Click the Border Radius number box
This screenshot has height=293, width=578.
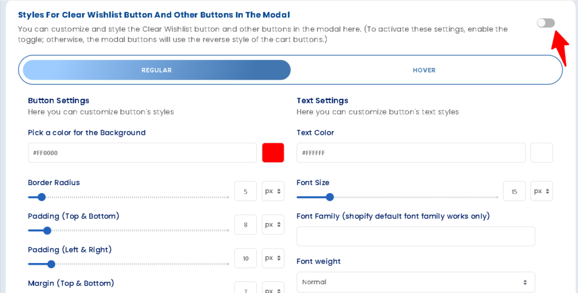coord(246,191)
